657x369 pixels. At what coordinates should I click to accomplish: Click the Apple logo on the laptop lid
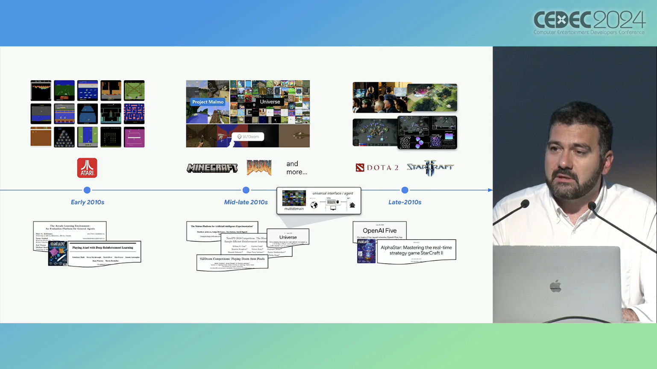(x=555, y=286)
